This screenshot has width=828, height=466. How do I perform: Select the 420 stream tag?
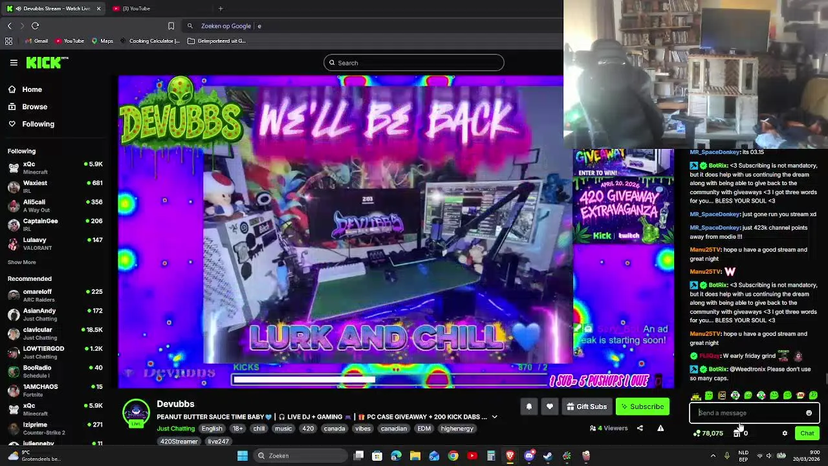tap(308, 428)
